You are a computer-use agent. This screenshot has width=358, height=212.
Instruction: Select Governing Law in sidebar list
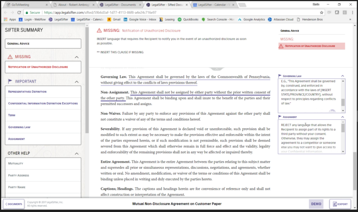43,127
